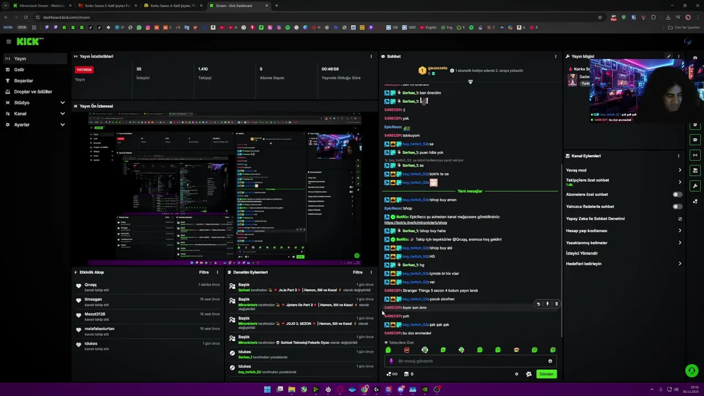Screen dimensions: 704x396
Task: Click the wrench icon in right sidebar
Action: [696, 186]
